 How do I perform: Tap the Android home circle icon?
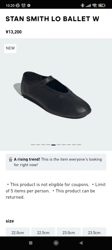[x=56, y=243]
